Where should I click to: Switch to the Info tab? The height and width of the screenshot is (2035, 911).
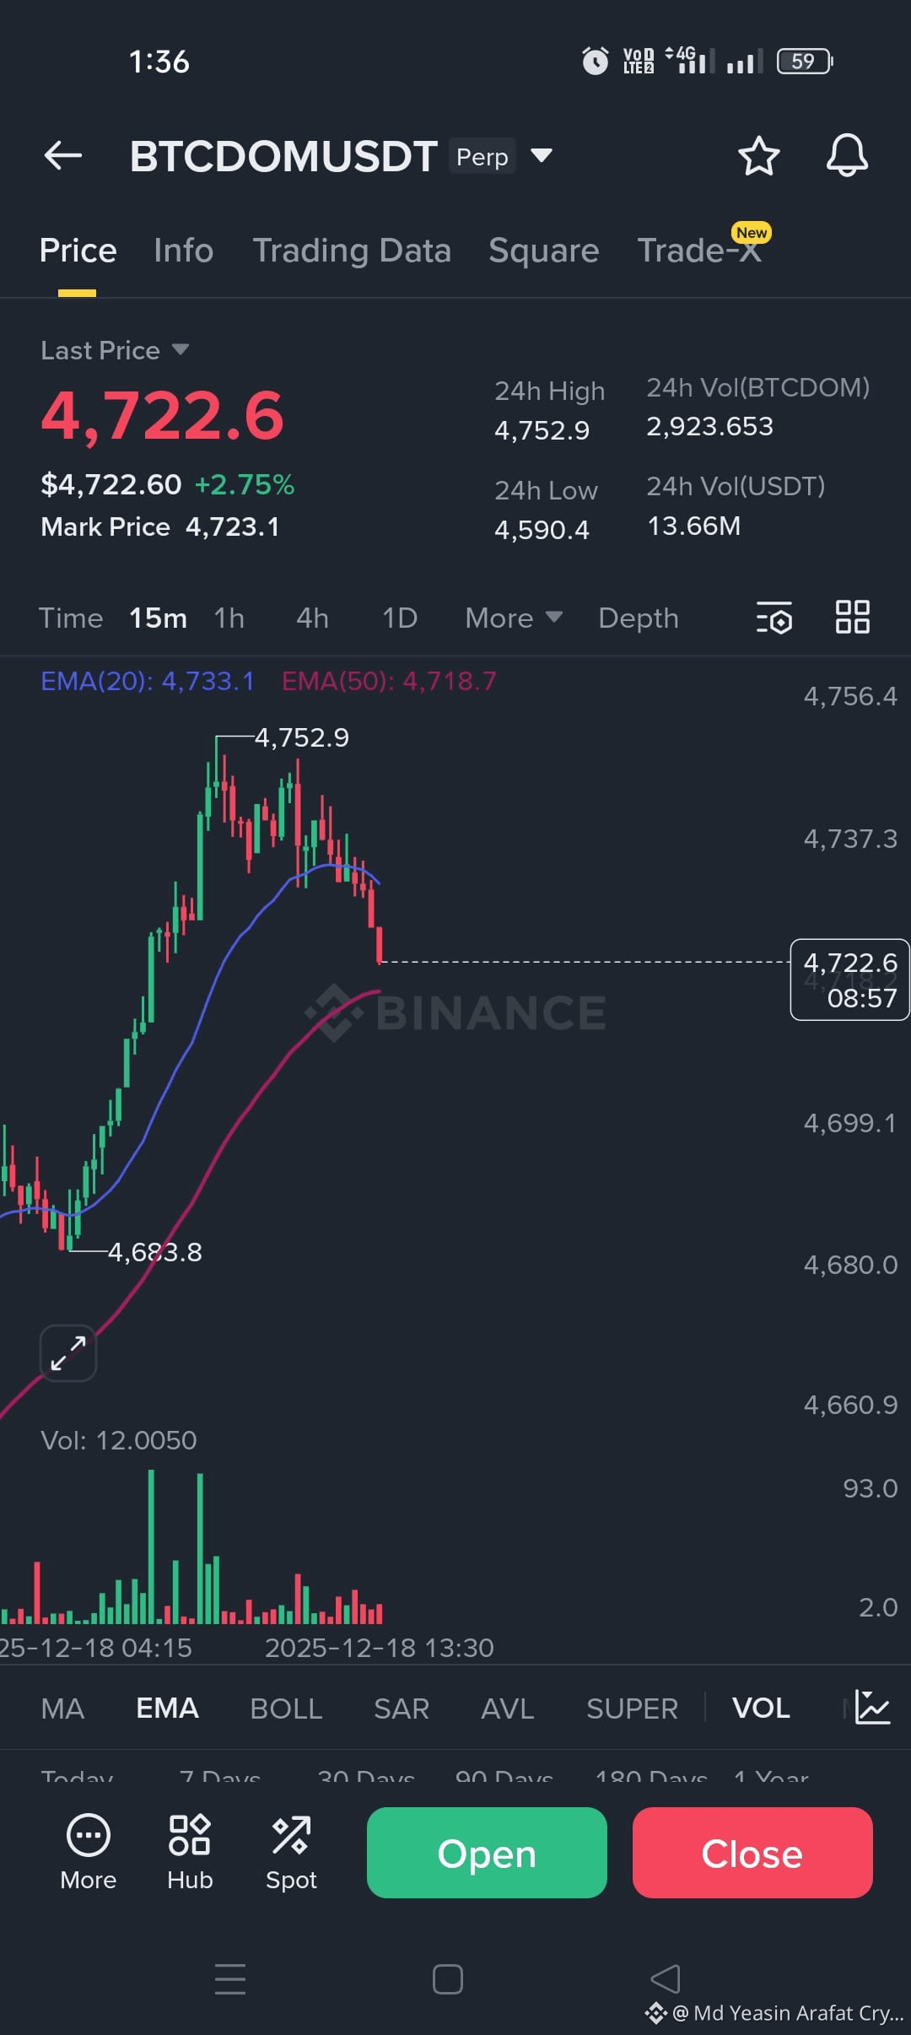tap(183, 251)
